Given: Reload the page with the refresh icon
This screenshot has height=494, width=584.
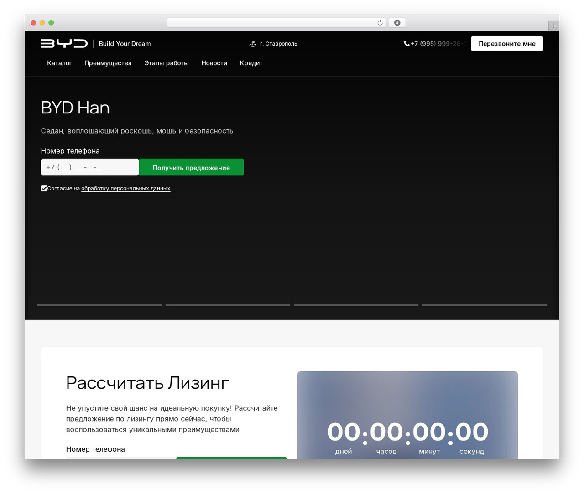Looking at the screenshot, I should [x=380, y=23].
